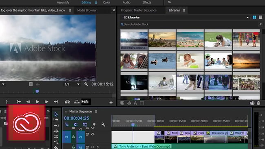Click the Creative Cloud sync status icon
This screenshot has height=149, width=265.
pyautogui.click(x=252, y=103)
